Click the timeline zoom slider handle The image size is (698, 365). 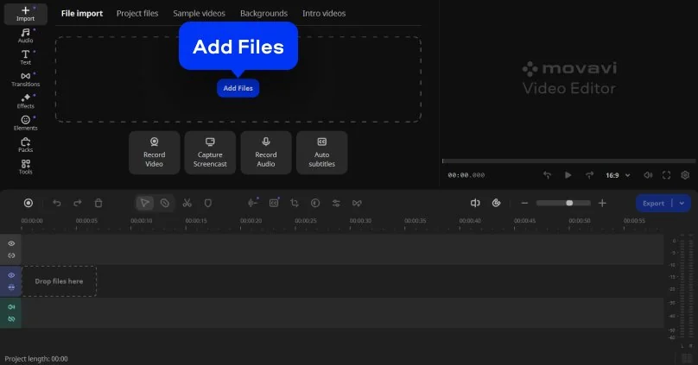[x=569, y=203]
